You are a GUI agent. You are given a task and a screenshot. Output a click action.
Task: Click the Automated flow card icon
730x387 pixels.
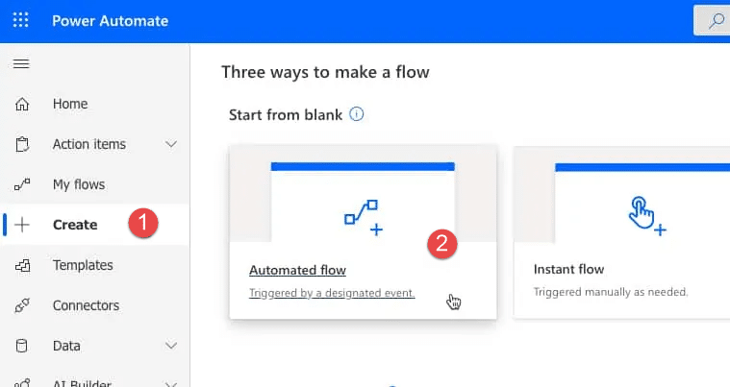[x=364, y=217]
